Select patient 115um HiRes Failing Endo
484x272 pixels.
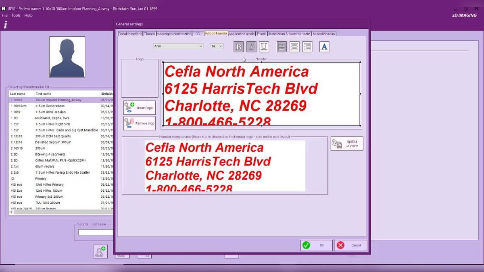[61, 172]
